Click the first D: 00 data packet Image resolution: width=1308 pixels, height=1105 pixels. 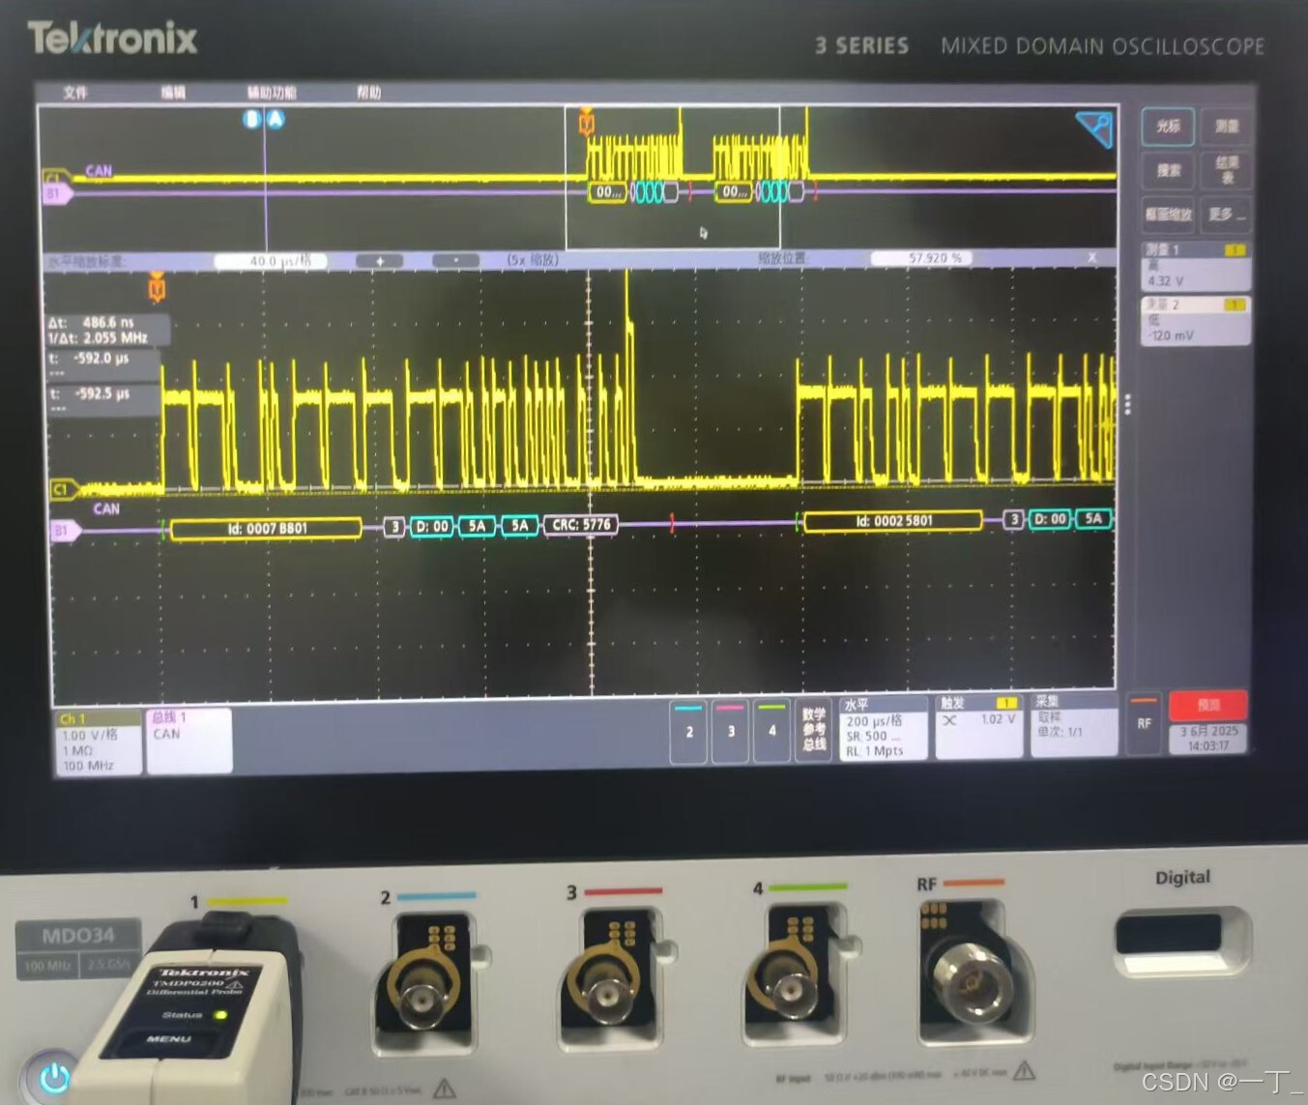pyautogui.click(x=432, y=527)
